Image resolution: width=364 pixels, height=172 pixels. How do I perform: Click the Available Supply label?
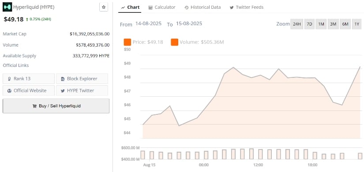(x=19, y=56)
